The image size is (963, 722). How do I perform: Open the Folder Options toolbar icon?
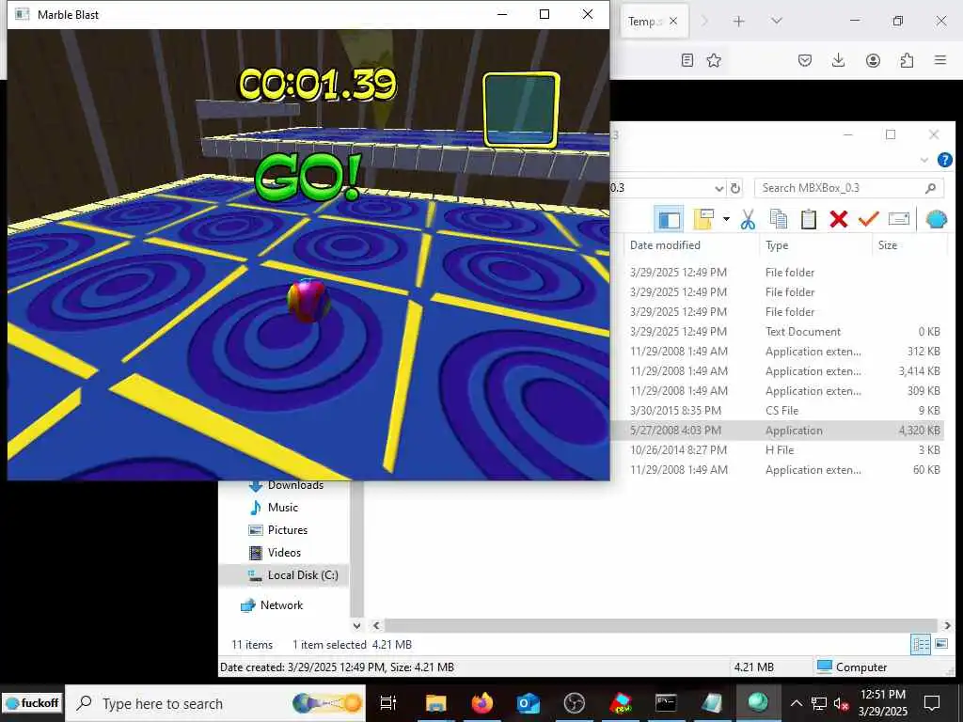click(703, 219)
